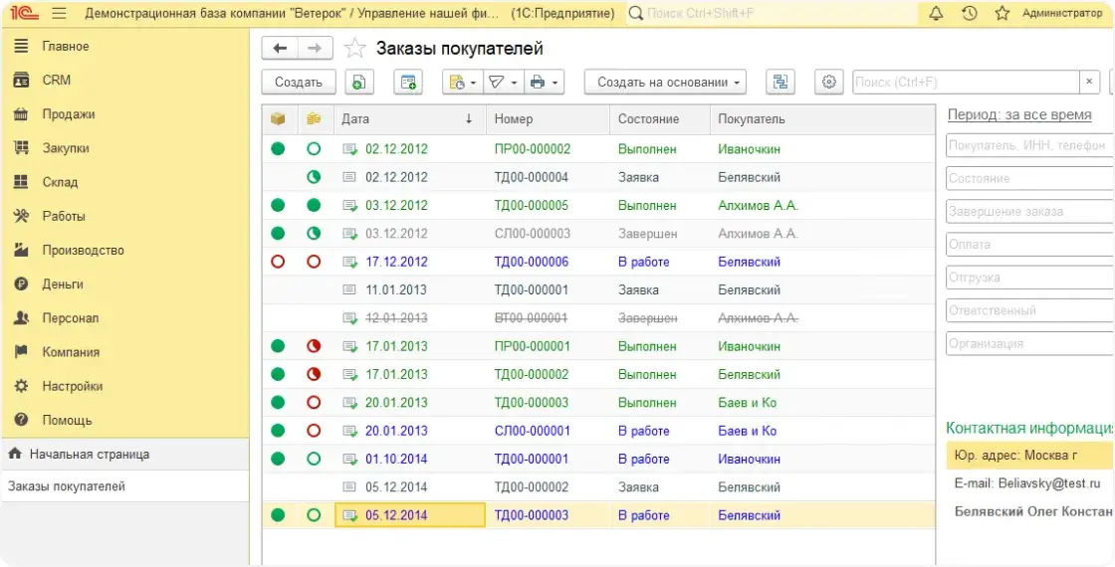Screen dimensions: 1115x567
Task: Expand Создать на основании dropdown
Action: [x=665, y=82]
